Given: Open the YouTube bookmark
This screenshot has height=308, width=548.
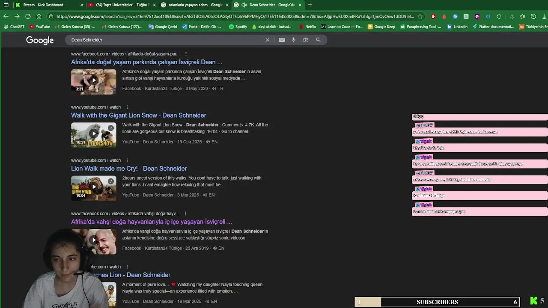Looking at the screenshot, I should pos(40,27).
